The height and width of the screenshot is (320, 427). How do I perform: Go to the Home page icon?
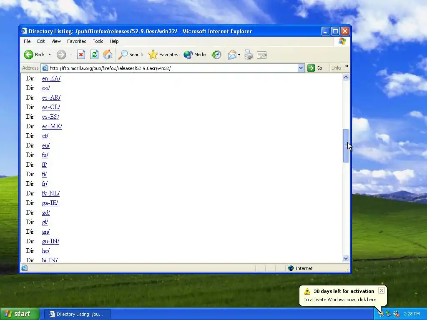click(x=108, y=55)
